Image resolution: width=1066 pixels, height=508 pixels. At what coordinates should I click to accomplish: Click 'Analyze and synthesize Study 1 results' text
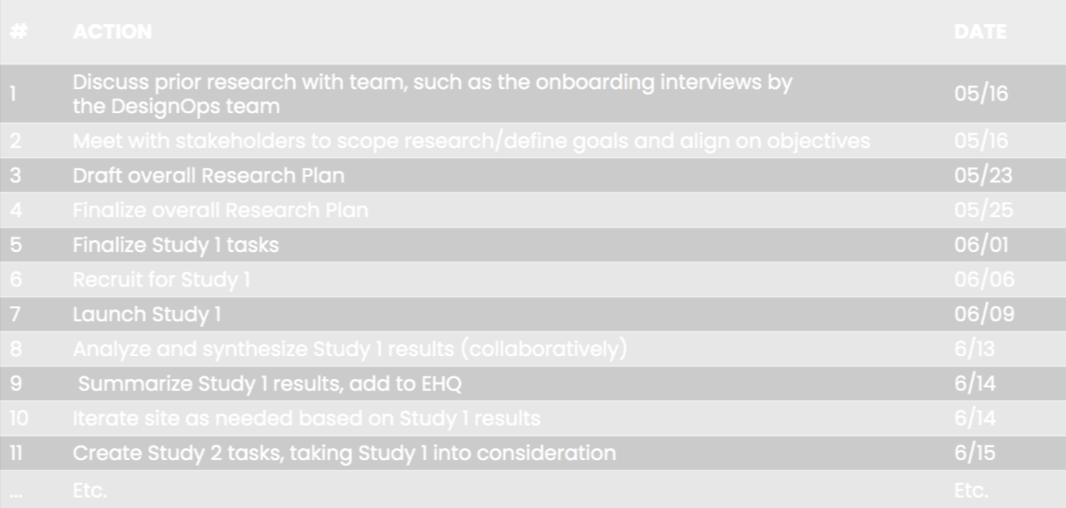(x=349, y=349)
